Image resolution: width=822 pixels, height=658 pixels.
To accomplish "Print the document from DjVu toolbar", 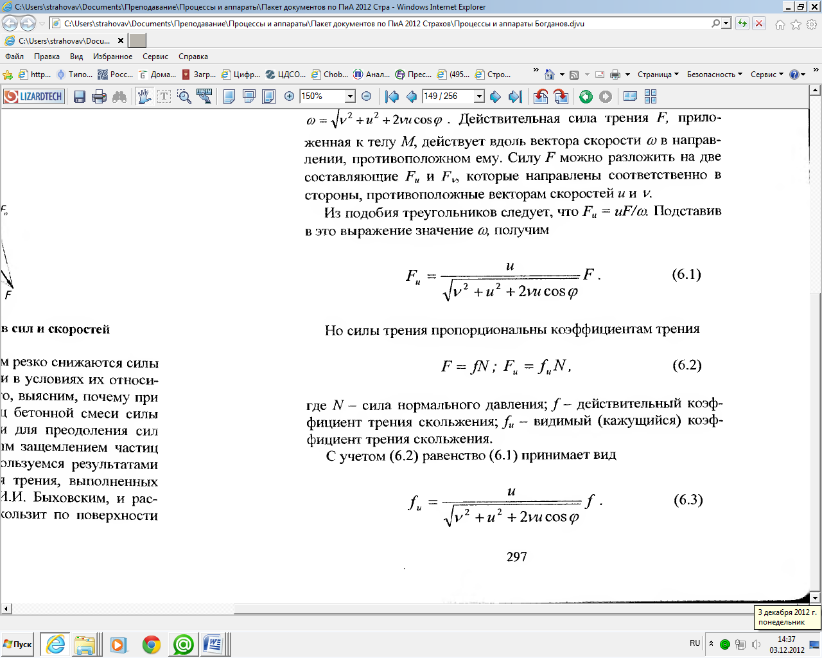I will [99, 96].
